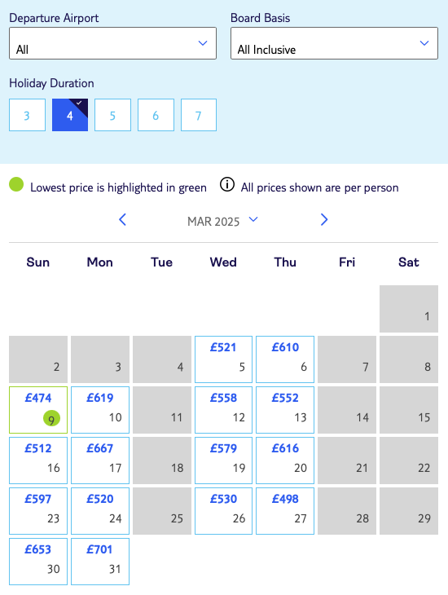Click the unavailable March 11 cell
Screen dimensions: 448x595
[162, 410]
